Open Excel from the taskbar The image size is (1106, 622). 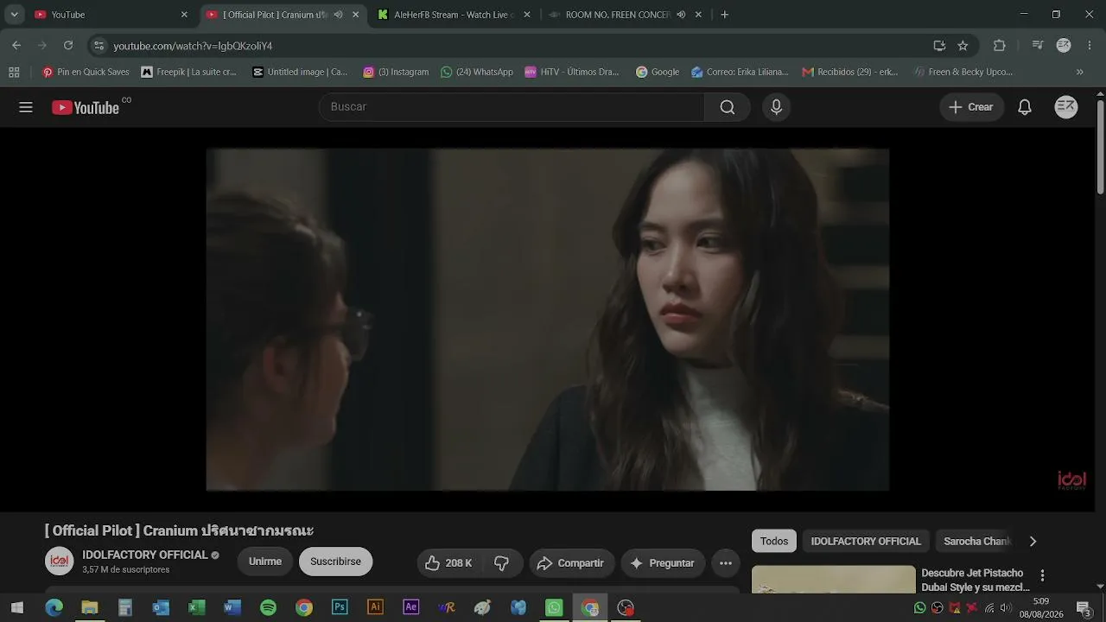point(197,607)
